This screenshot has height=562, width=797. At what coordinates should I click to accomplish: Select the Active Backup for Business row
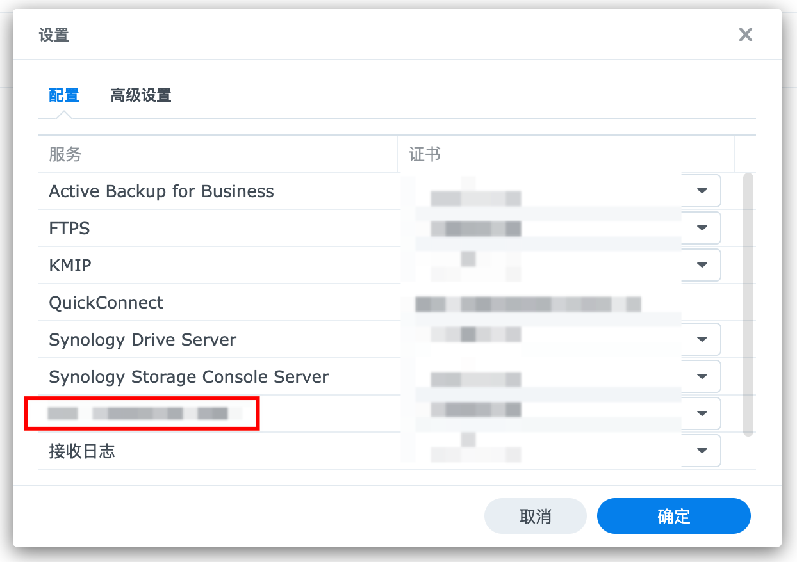161,191
